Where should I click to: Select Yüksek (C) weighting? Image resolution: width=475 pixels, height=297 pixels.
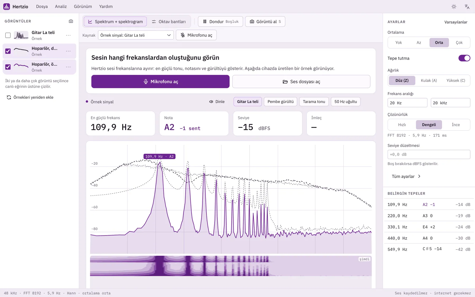coord(456,81)
